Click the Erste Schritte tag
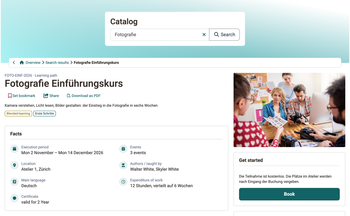The width and height of the screenshot is (350, 216). [x=44, y=113]
